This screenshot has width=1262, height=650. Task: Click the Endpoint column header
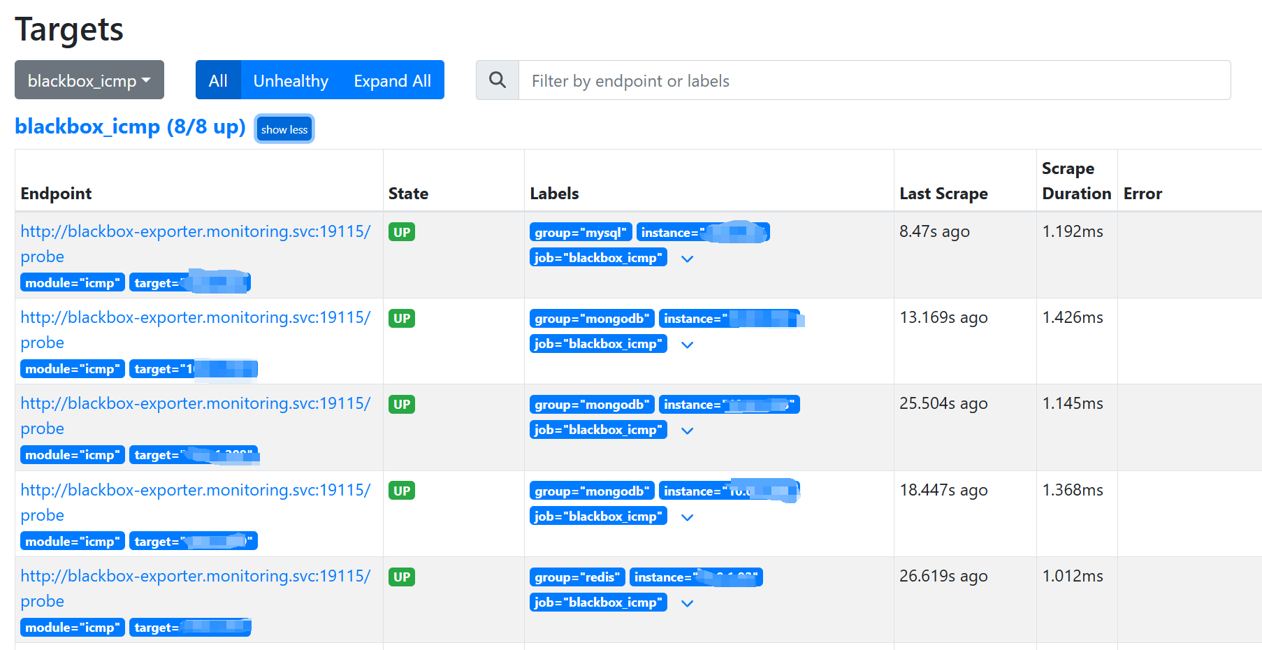tap(56, 194)
